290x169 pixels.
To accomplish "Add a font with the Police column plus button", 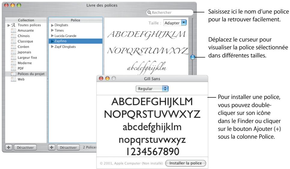I will tap(52, 148).
